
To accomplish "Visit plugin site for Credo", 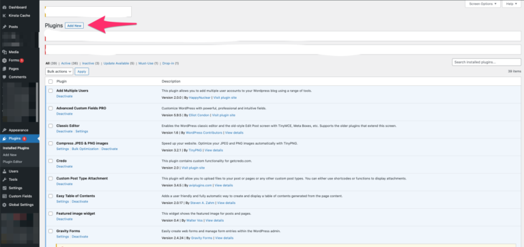I will [193, 168].
